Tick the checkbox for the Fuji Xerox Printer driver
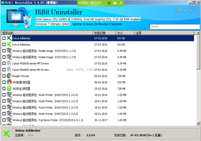201x141 pixels. pyautogui.click(x=4, y=120)
